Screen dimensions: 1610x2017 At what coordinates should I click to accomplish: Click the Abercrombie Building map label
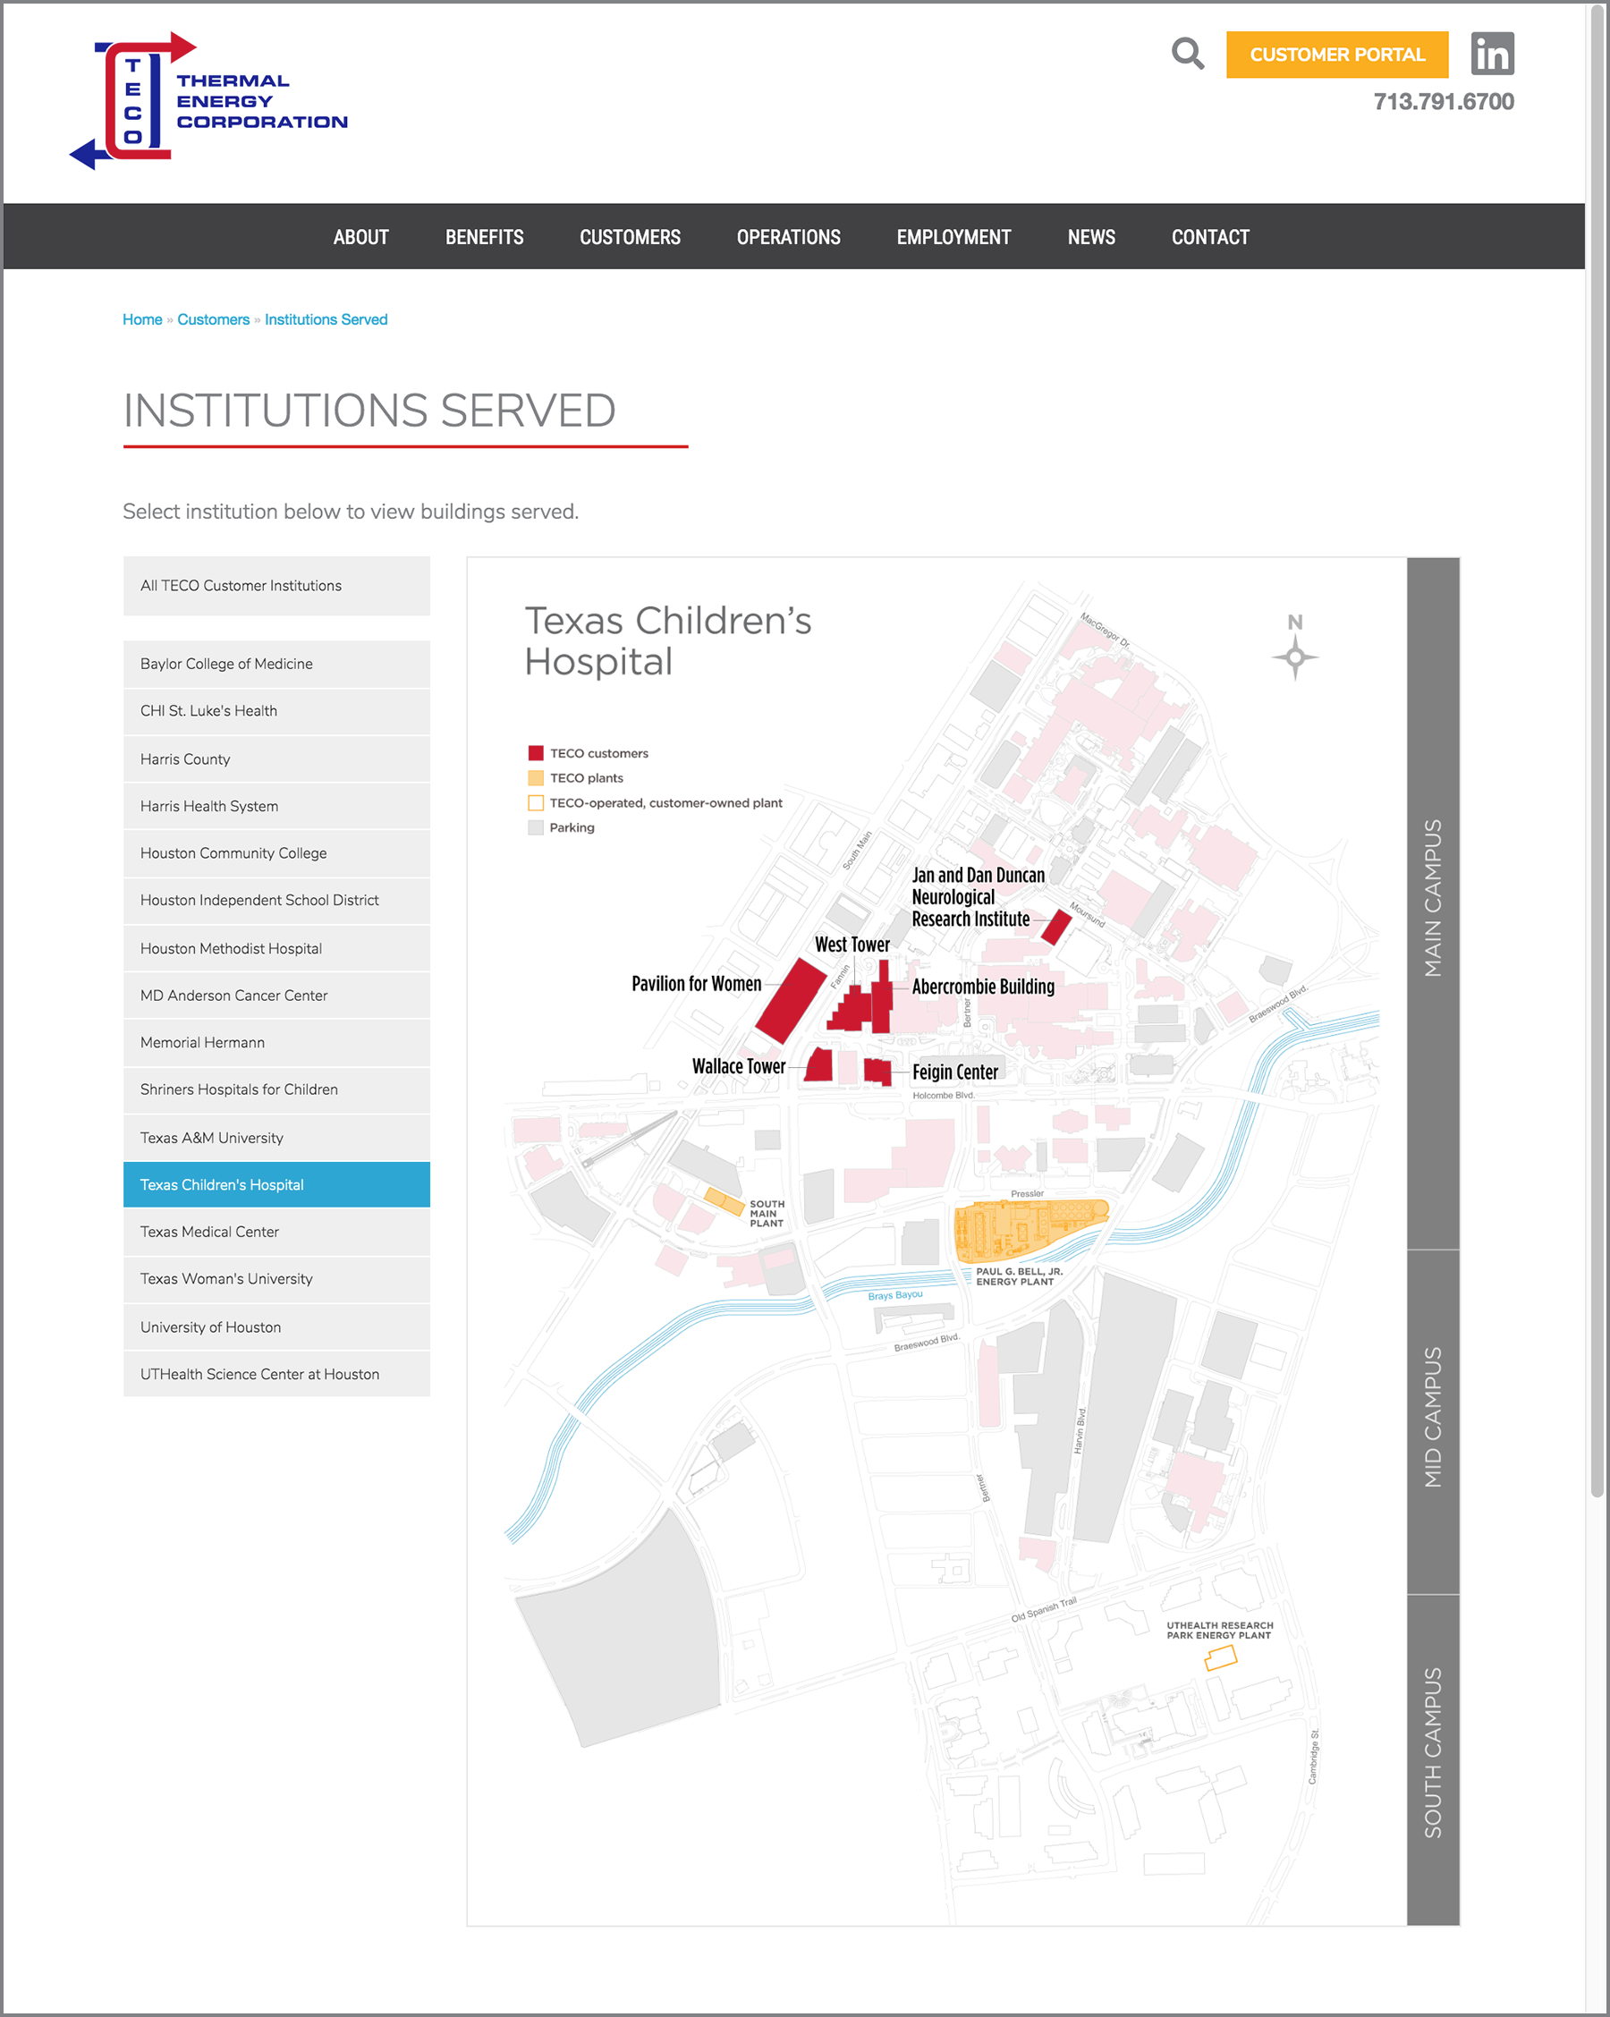pos(983,986)
